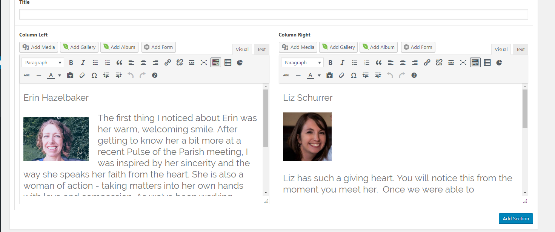Expand text color arrow in Column Right

[319, 76]
